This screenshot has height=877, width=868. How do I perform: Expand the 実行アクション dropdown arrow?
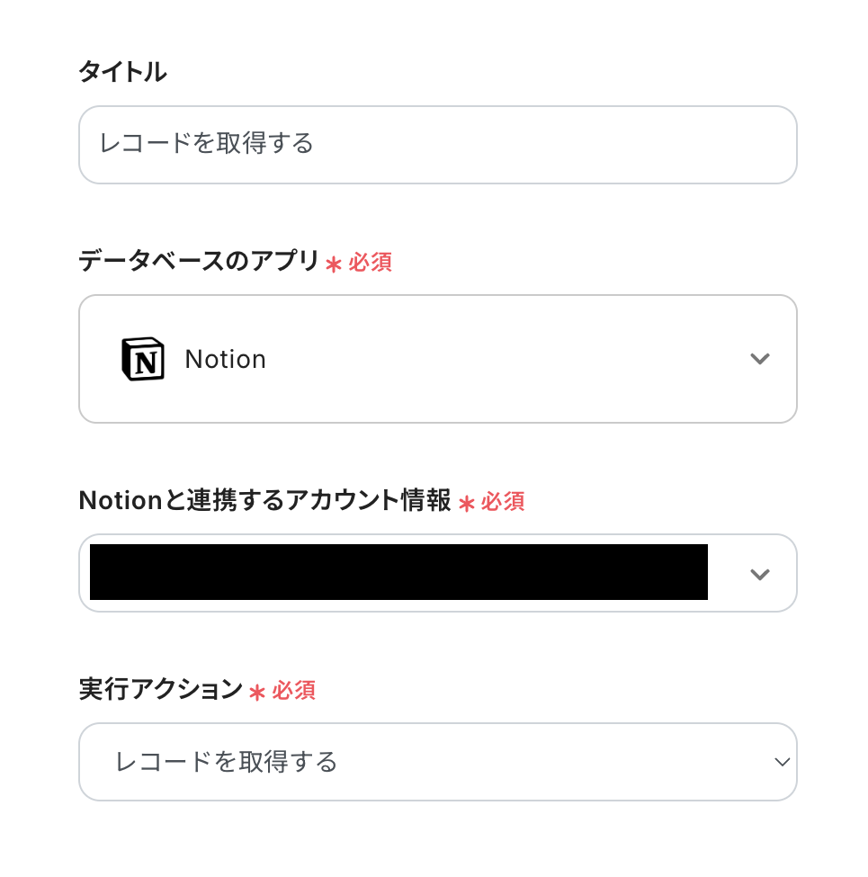click(782, 762)
